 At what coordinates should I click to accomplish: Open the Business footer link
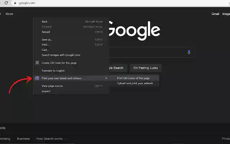(23, 139)
